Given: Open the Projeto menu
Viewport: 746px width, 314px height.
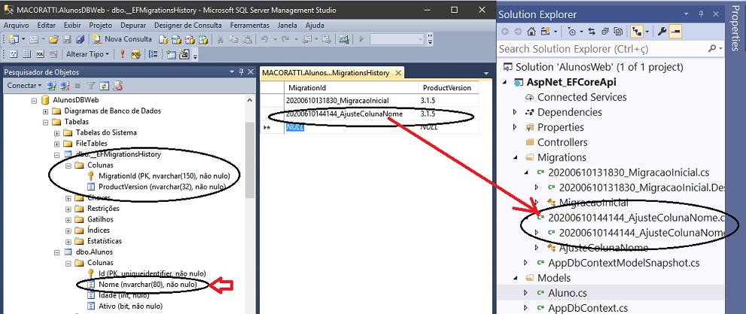Looking at the screenshot, I should pyautogui.click(x=100, y=25).
